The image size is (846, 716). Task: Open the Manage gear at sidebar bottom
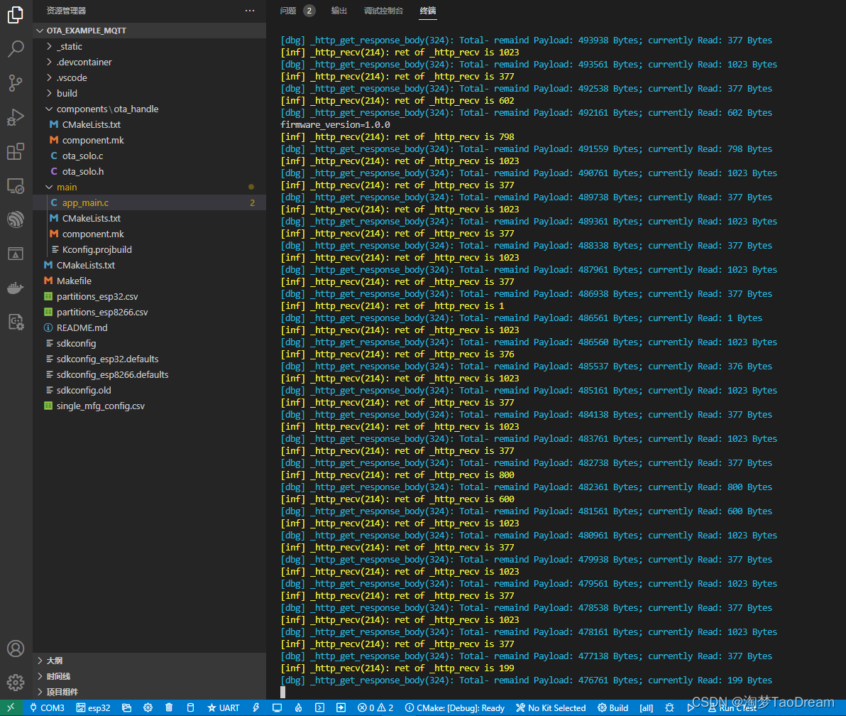(x=16, y=683)
